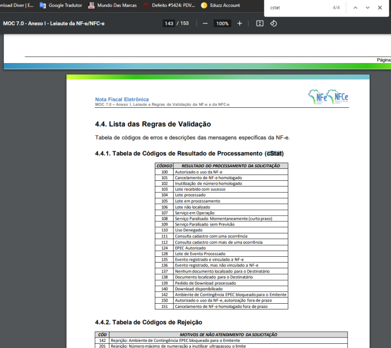Image resolution: width=391 pixels, height=348 pixels.
Task: Click row 'Cancelamento de NF-e homologado fora de prazo'
Action: (x=222, y=306)
